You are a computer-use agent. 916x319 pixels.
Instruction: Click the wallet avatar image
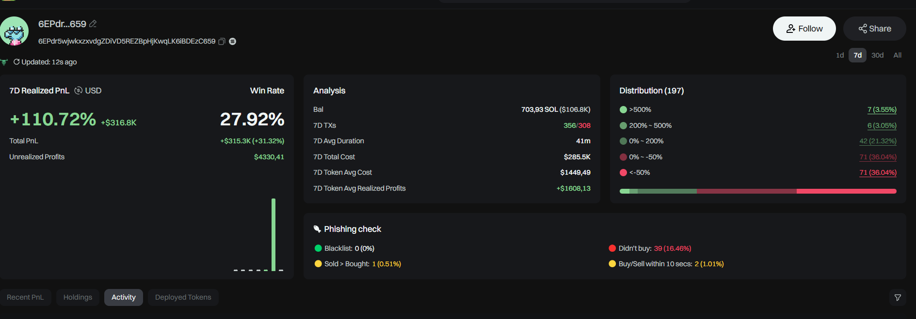tap(14, 31)
